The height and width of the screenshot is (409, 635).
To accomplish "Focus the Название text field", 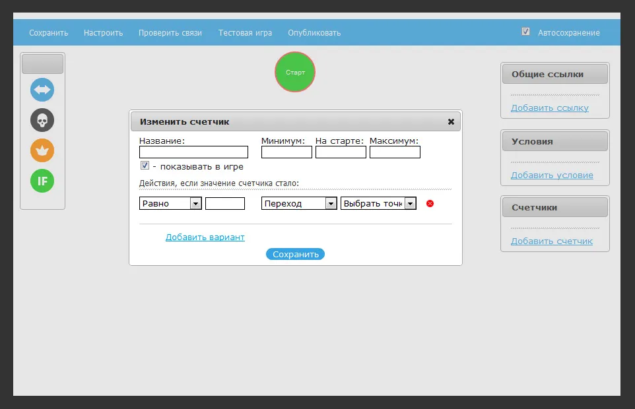I will [x=193, y=152].
